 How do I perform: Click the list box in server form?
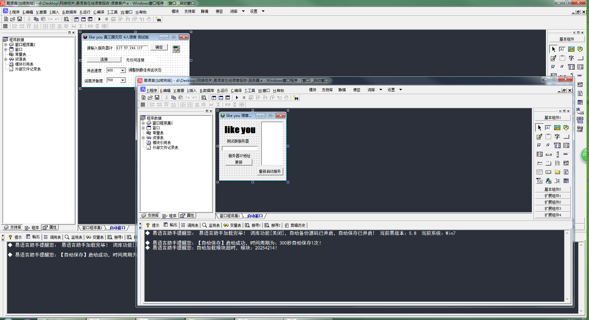tap(272, 144)
